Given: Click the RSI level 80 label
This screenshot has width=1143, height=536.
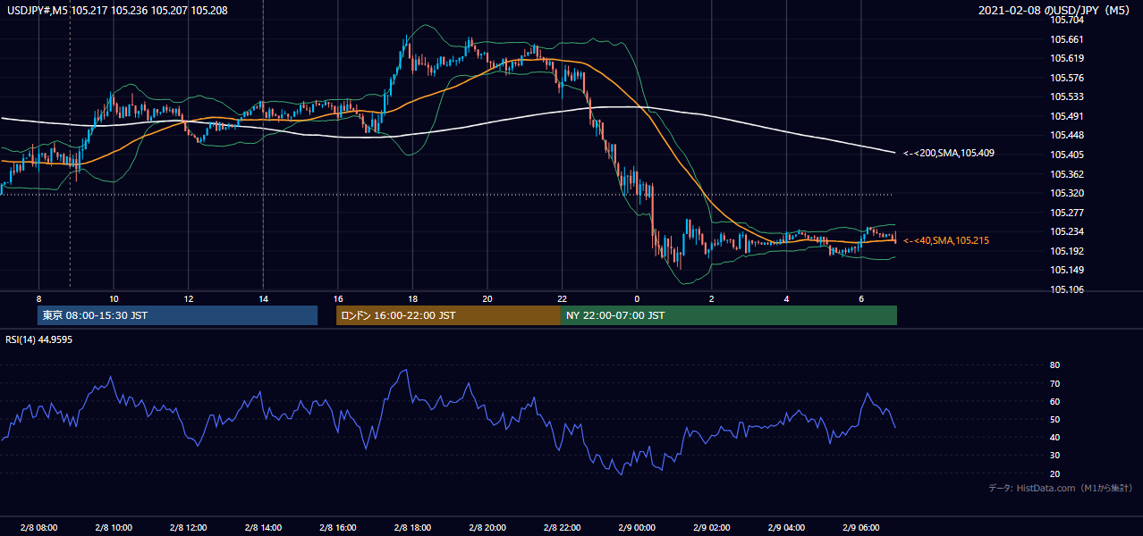Looking at the screenshot, I should click(x=1055, y=365).
